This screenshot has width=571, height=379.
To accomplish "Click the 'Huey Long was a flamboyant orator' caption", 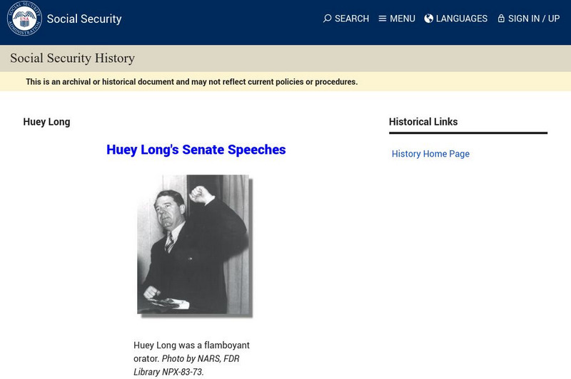I will (191, 346).
